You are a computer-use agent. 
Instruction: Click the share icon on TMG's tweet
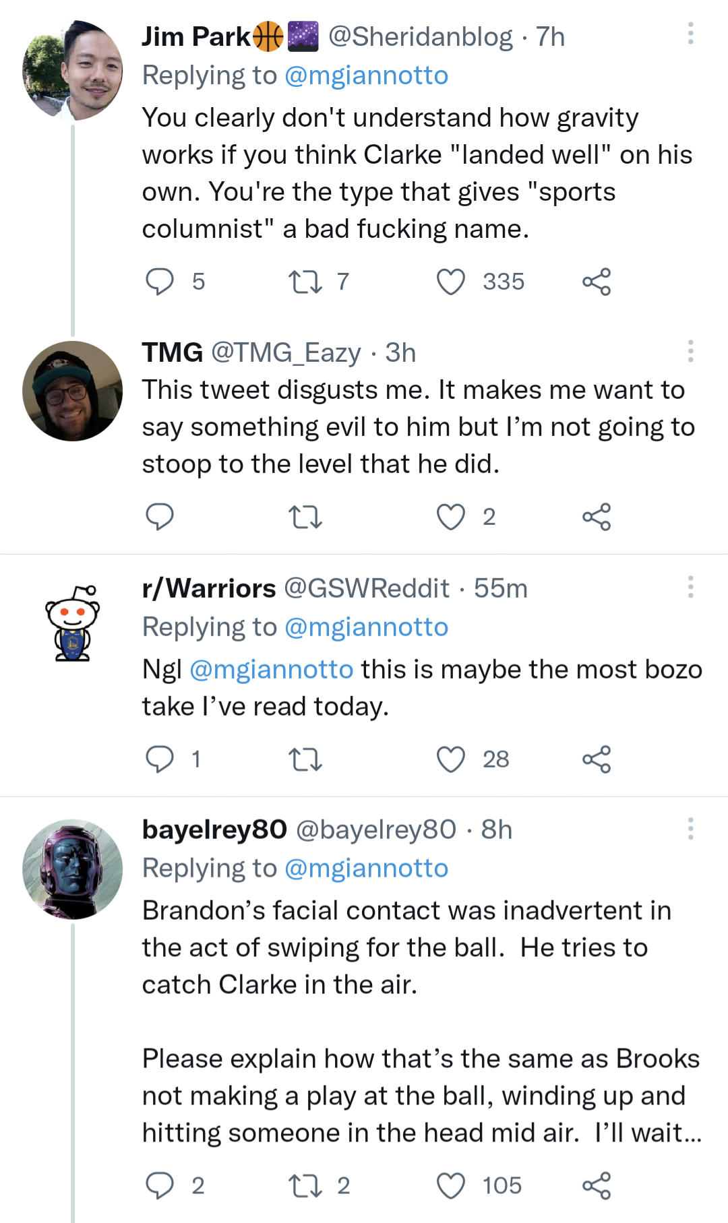click(599, 517)
